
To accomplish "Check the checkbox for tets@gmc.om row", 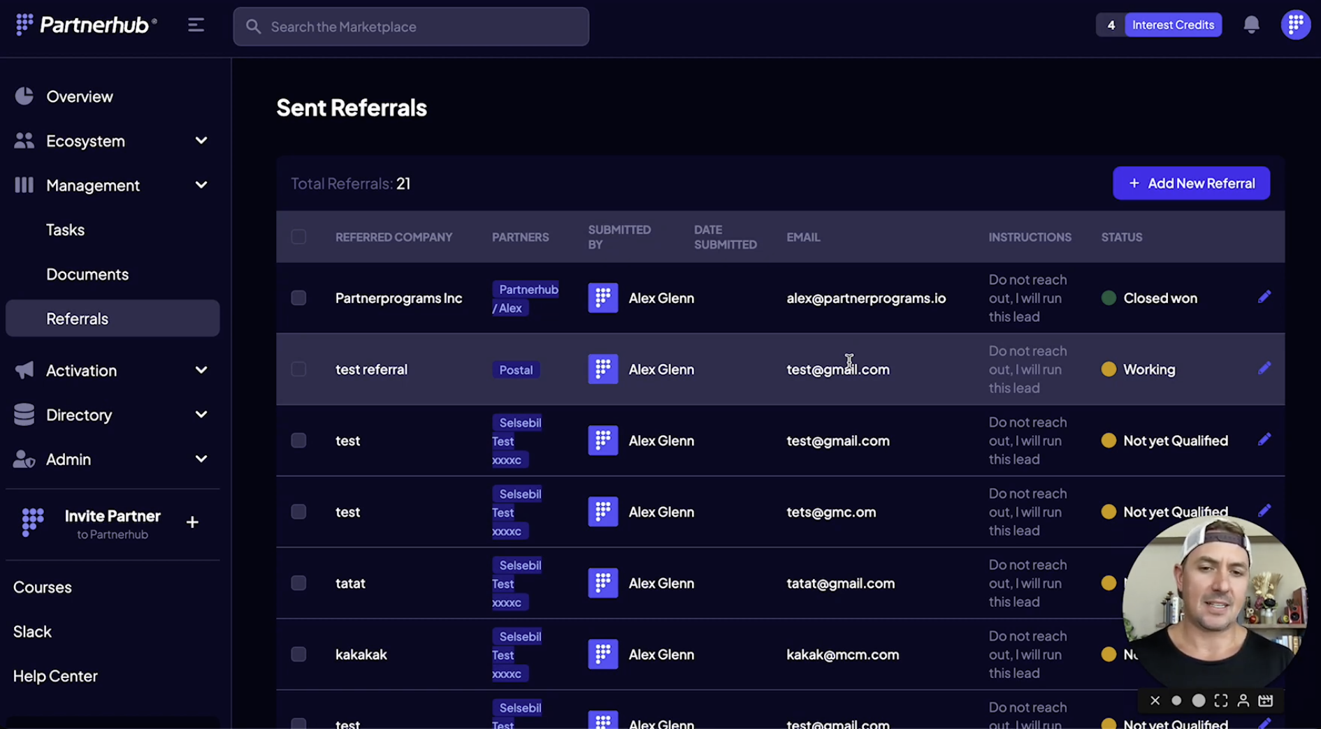I will [x=298, y=512].
